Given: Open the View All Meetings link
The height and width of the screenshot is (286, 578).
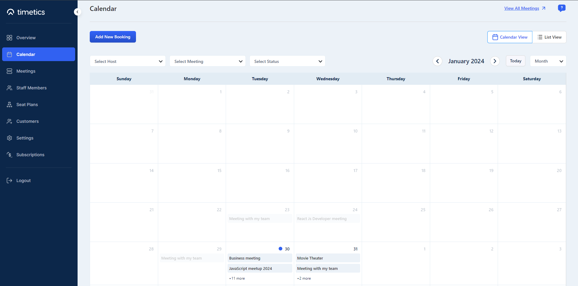Looking at the screenshot, I should (x=522, y=8).
